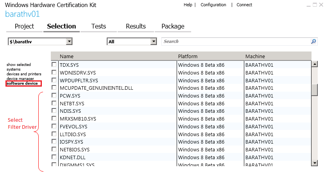Tick the WDNISDRV.SYS checkbox
This screenshot has height=174, width=333.
[x=54, y=72]
